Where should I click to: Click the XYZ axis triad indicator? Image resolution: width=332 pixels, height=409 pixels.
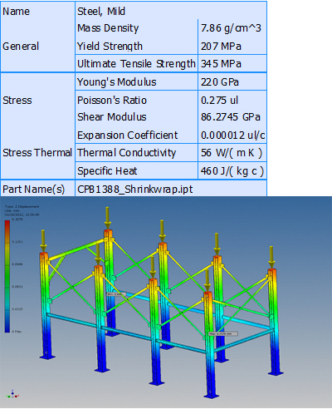click(12, 395)
